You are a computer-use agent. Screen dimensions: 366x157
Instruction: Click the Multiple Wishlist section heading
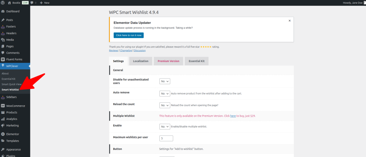coord(124,116)
